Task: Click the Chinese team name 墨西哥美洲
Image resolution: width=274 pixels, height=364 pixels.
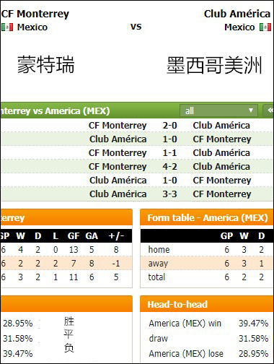Action: (214, 65)
